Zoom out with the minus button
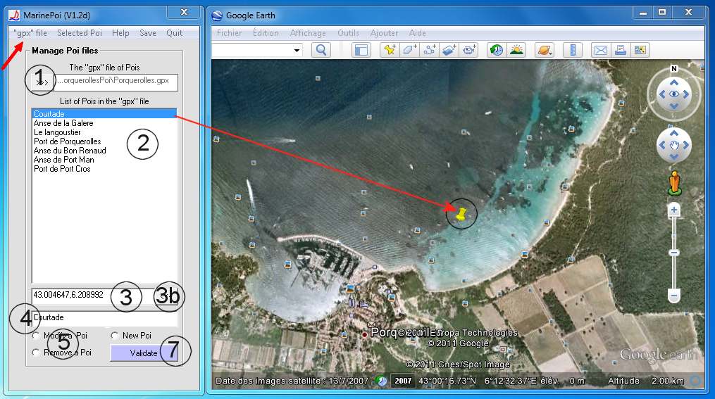The width and height of the screenshot is (715, 399). click(674, 296)
